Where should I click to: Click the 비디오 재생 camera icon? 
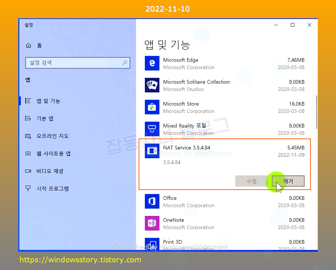[28, 171]
